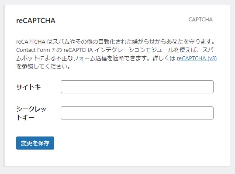235x174 pixels.
Task: Activate the second key entry box
Action: point(137,113)
